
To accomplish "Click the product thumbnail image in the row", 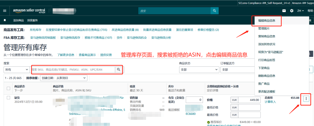I will point(60,101).
